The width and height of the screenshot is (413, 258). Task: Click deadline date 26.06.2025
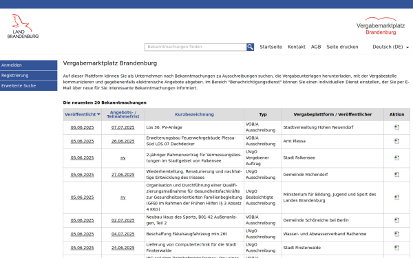[123, 141]
